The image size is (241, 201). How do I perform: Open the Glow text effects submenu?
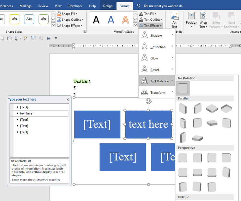tap(157, 58)
